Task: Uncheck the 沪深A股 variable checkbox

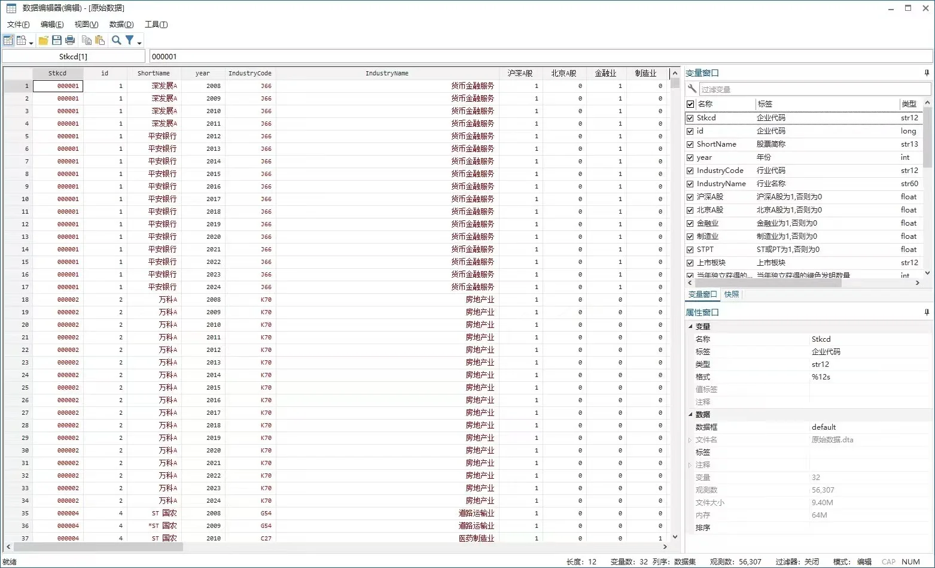Action: pyautogui.click(x=690, y=197)
